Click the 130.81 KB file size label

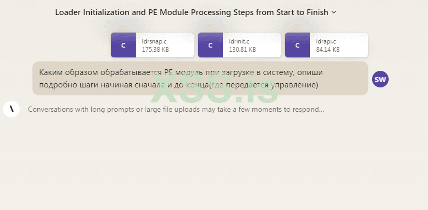(242, 50)
